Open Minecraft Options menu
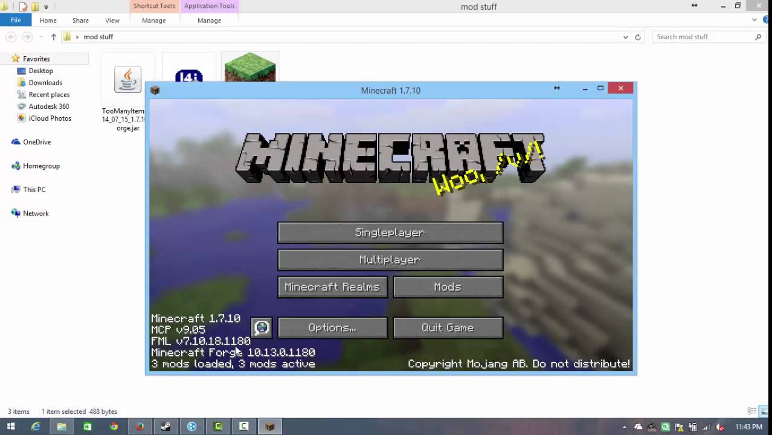The width and height of the screenshot is (772, 435). (332, 327)
